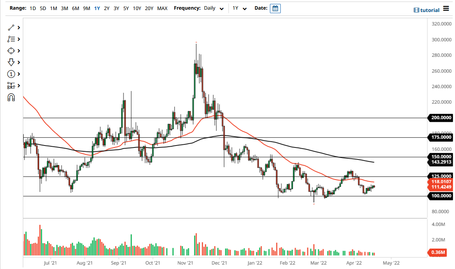
Task: Select the numbered label tool
Action: coord(11,74)
